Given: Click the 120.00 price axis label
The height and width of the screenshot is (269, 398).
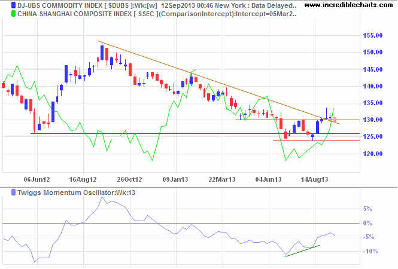Looking at the screenshot, I should click(x=373, y=154).
